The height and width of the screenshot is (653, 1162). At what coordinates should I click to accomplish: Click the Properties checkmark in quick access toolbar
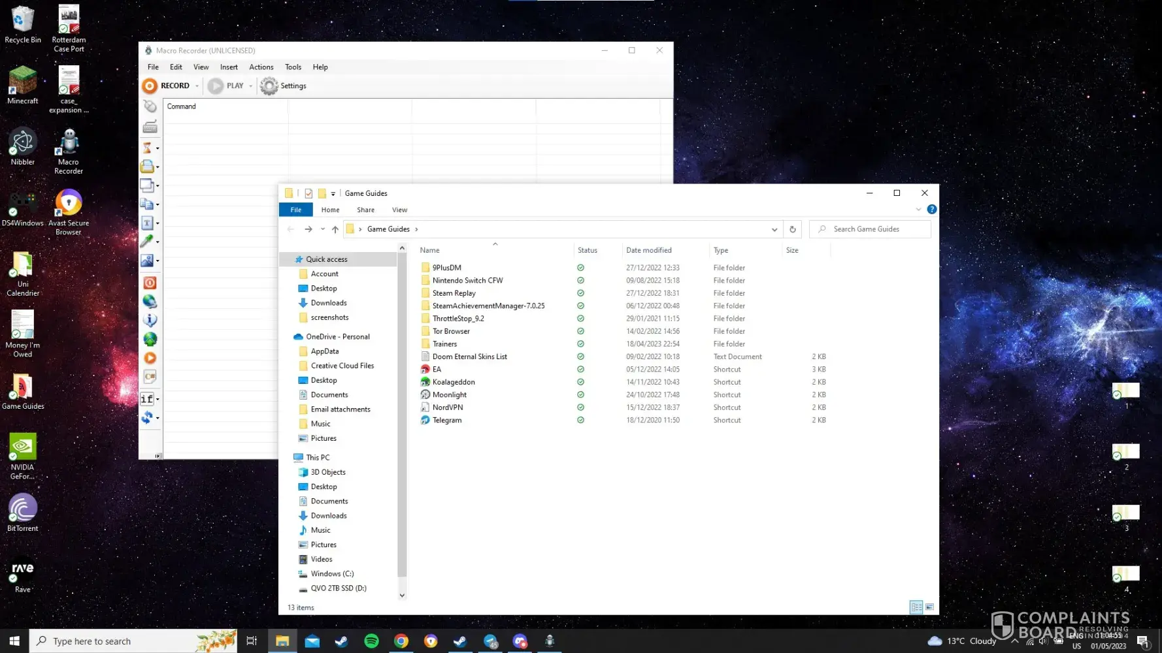308,193
